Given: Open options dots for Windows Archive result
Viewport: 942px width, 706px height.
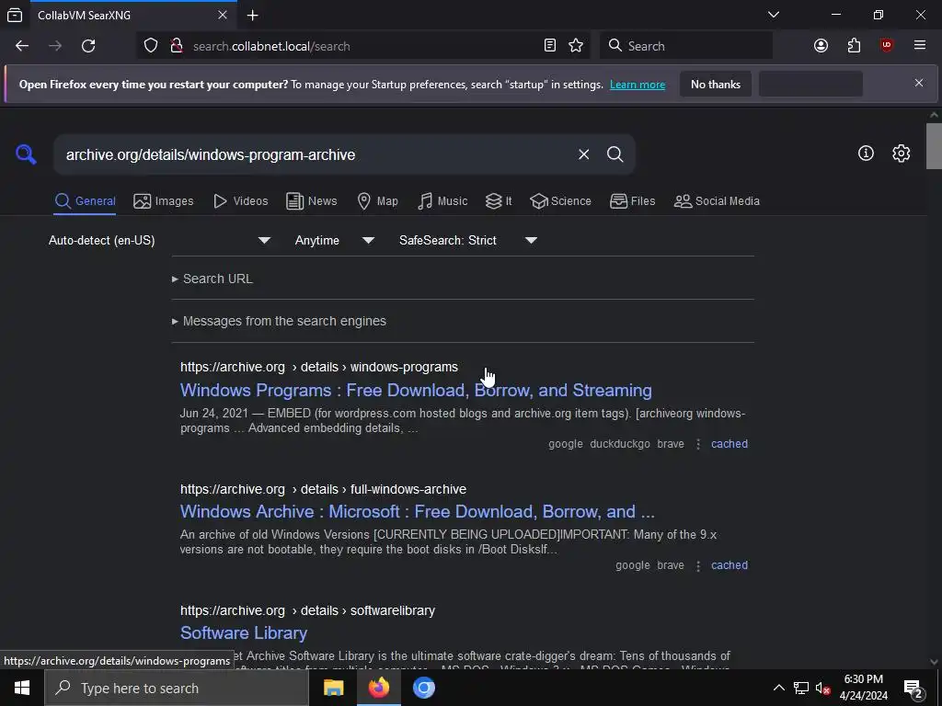Looking at the screenshot, I should coord(698,565).
